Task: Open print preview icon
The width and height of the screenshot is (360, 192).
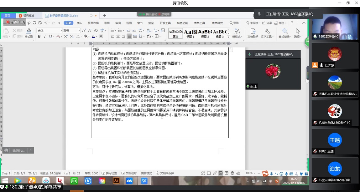Action: click(x=40, y=23)
